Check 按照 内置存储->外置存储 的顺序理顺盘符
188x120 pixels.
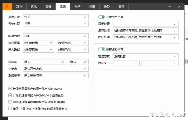[10, 108]
